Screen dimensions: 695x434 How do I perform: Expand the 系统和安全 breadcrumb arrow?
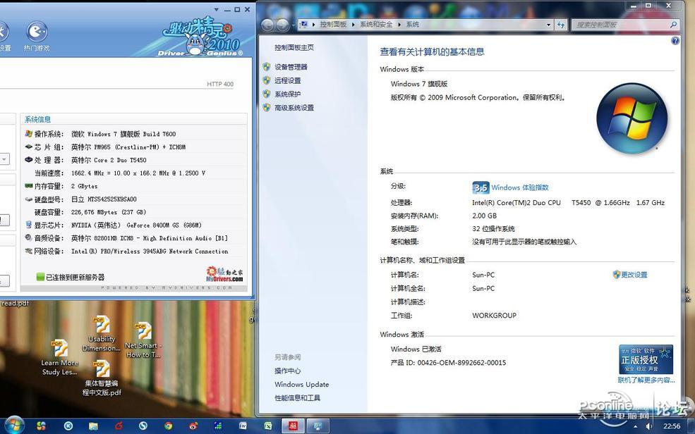[x=399, y=25]
